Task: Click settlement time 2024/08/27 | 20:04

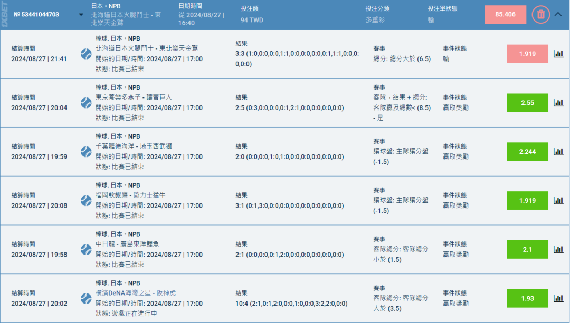Action: click(x=39, y=108)
